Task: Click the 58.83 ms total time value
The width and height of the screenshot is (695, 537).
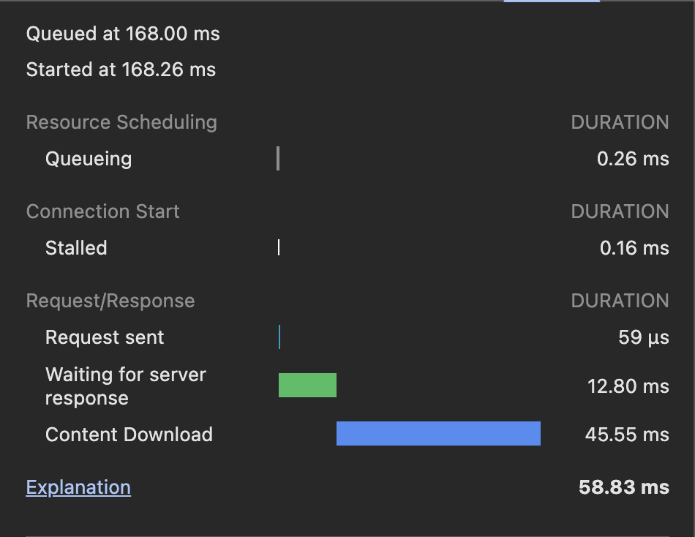Action: pos(623,487)
